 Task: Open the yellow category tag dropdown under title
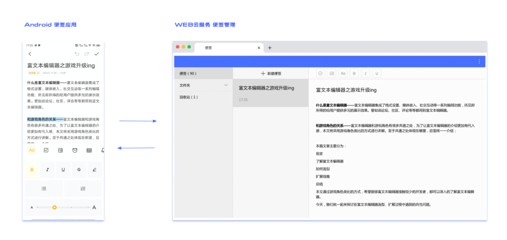pyautogui.click(x=33, y=73)
